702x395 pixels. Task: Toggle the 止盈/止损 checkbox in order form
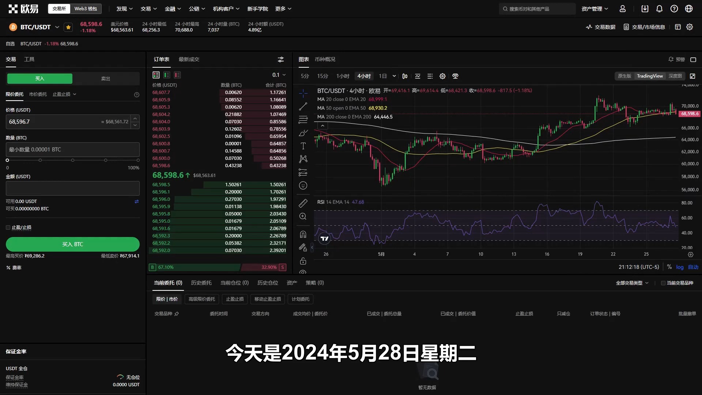(x=8, y=227)
